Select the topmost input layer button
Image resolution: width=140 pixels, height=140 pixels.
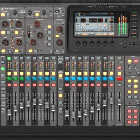(x=3, y=62)
